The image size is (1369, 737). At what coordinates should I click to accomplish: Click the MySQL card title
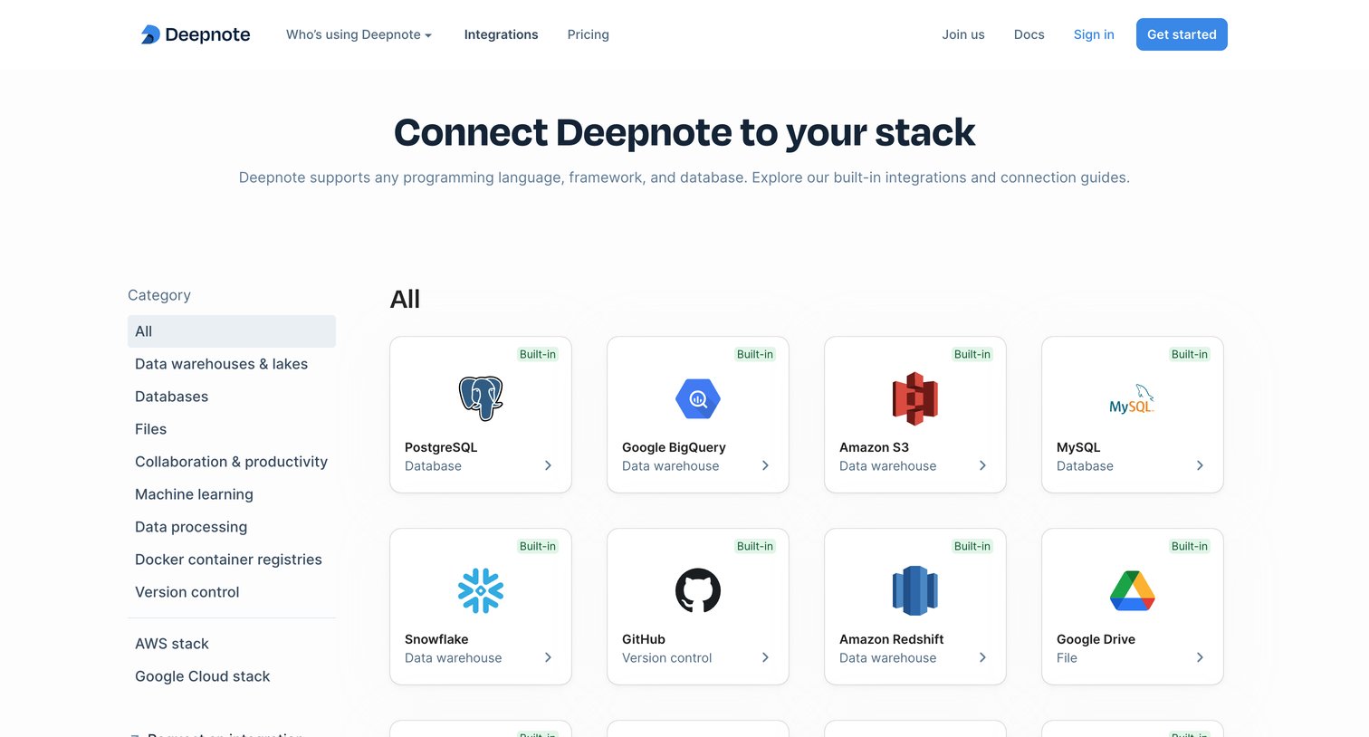(1078, 447)
